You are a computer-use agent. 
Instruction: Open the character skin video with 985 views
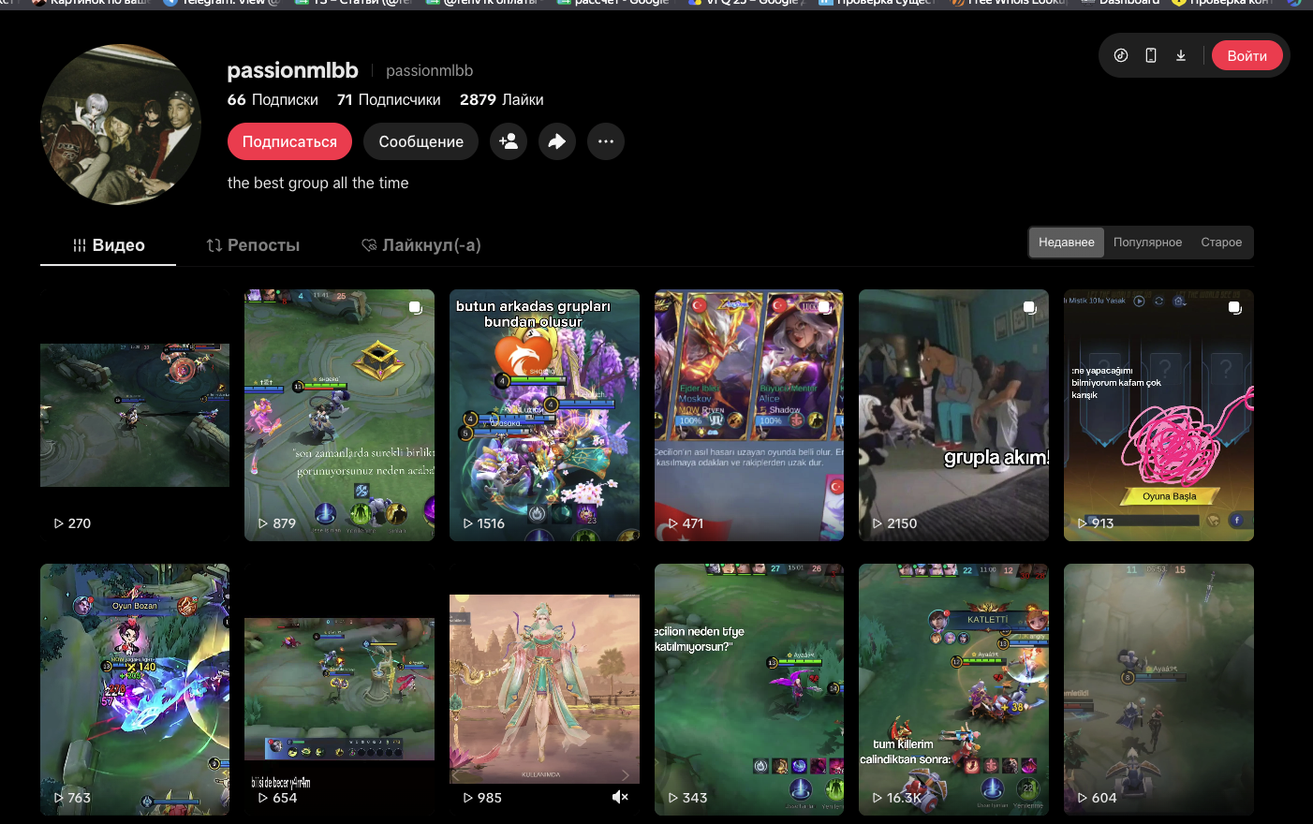(x=544, y=689)
